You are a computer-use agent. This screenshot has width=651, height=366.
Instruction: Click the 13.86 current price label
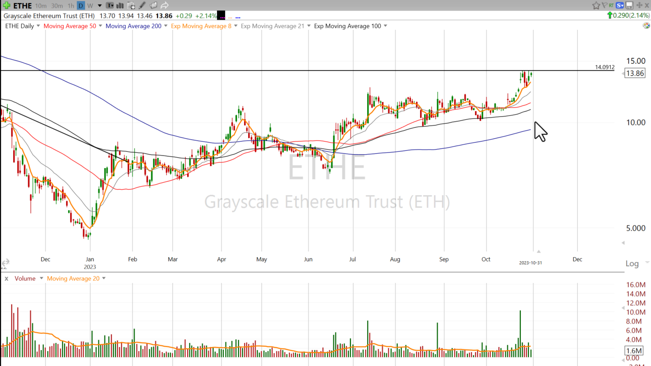[634, 73]
